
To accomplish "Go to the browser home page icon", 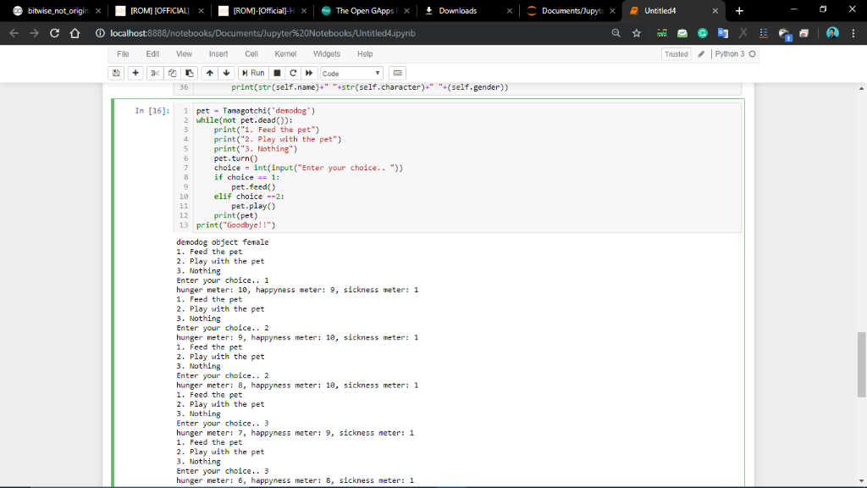I will (75, 33).
